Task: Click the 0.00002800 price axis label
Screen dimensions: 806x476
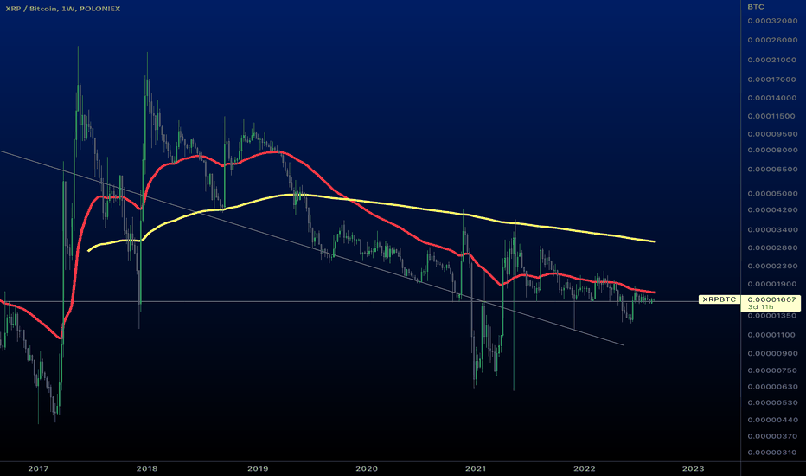Action: point(772,248)
